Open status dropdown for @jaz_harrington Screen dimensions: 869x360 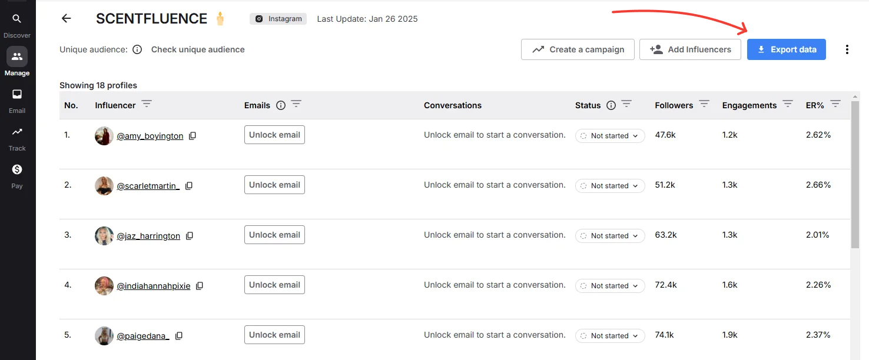[610, 236]
